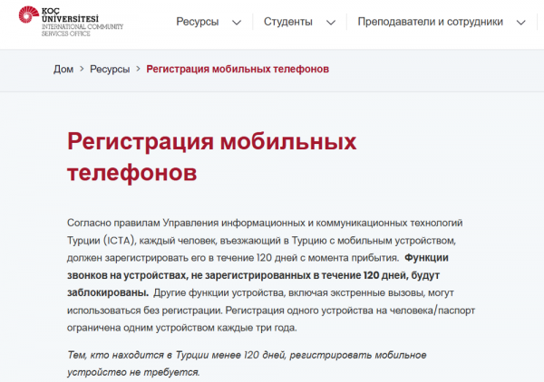The height and width of the screenshot is (382, 544).
Task: Go to Дом in the breadcrumb
Action: (x=63, y=69)
